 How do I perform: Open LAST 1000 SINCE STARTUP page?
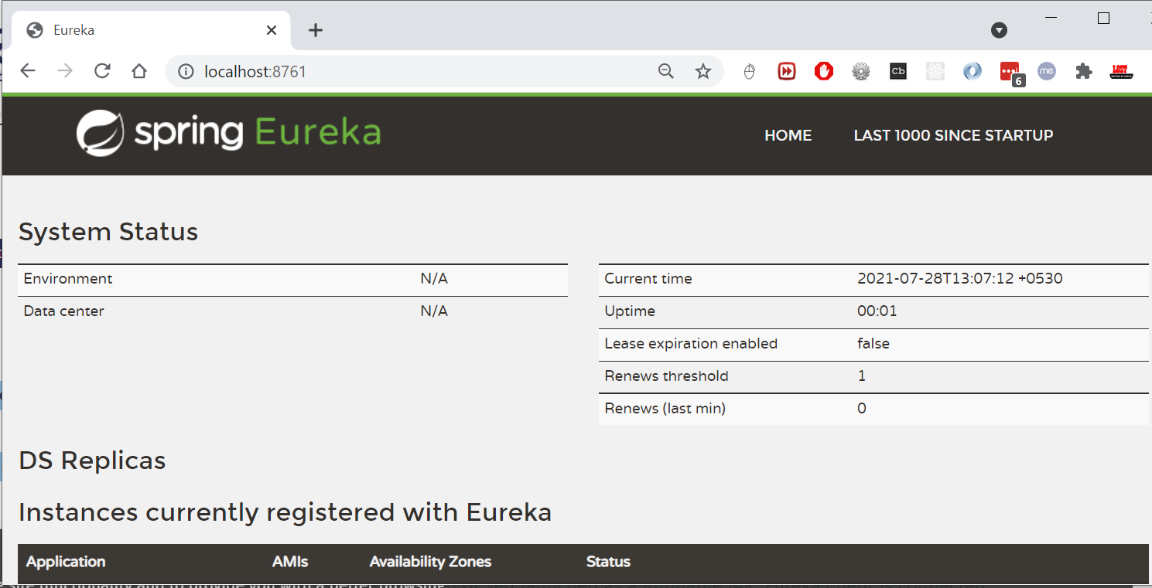(953, 135)
